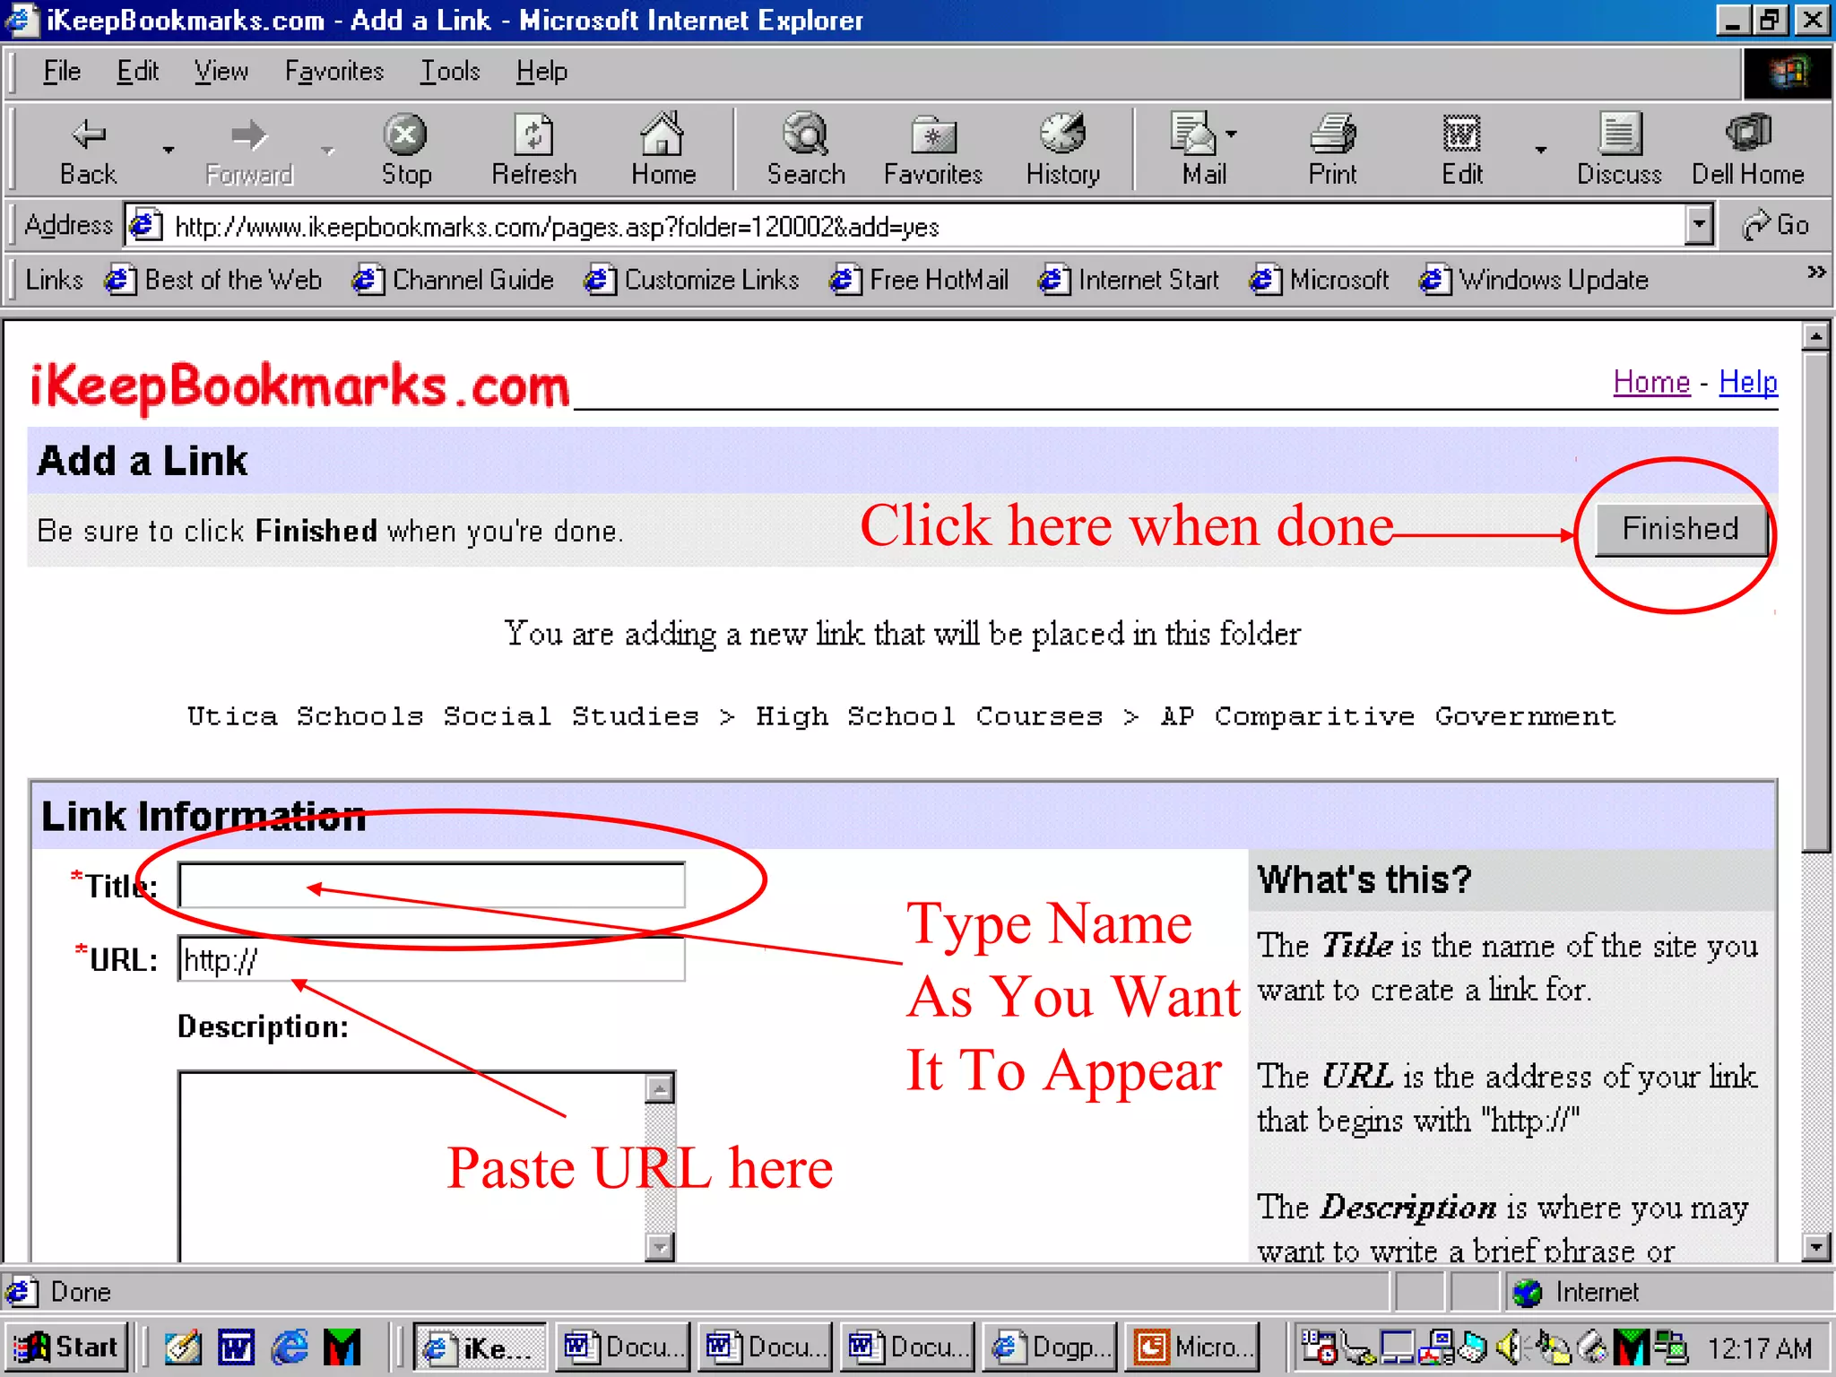Viewport: 1836px width, 1377px height.
Task: Click the page scrollbar up arrow
Action: point(1816,336)
